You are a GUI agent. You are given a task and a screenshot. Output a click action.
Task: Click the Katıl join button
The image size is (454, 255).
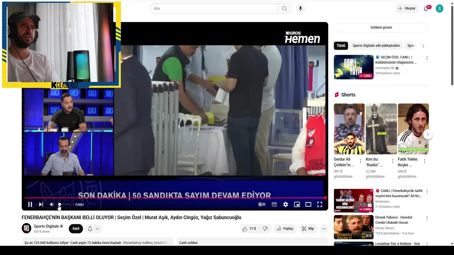coord(76,228)
